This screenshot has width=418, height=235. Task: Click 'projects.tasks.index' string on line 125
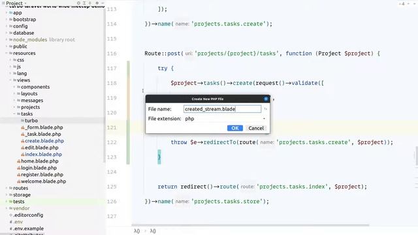click(292, 187)
